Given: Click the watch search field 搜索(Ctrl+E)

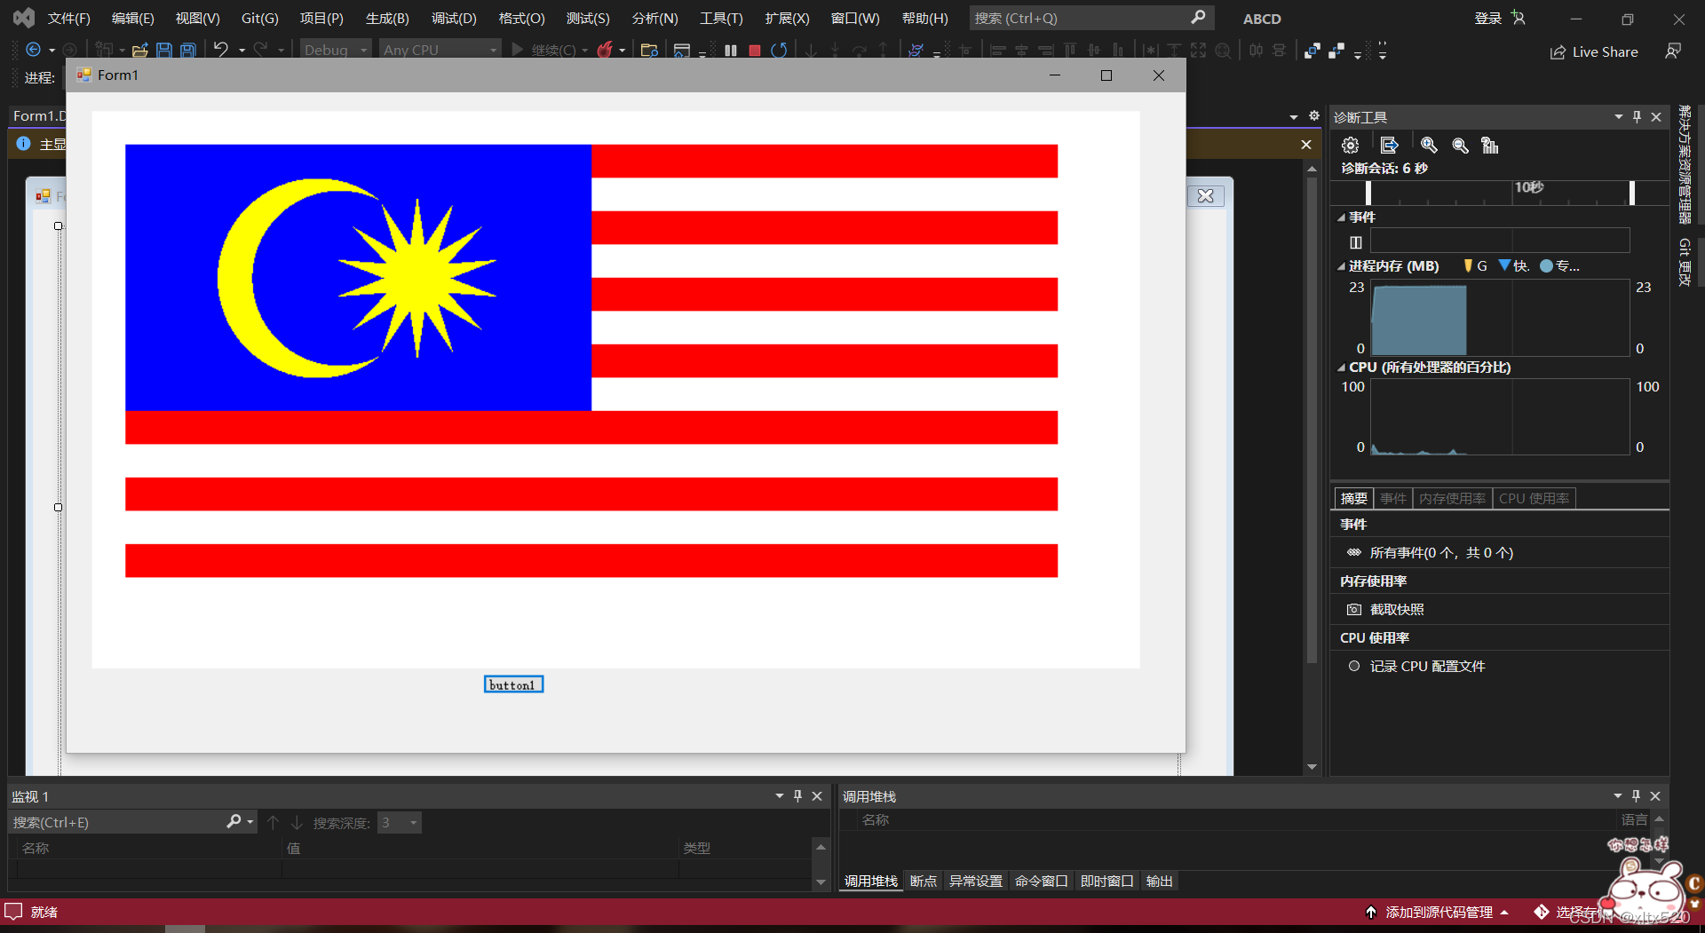Looking at the screenshot, I should (x=133, y=823).
